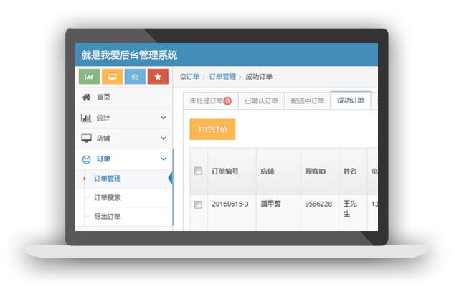
Task: Toggle the select-all checkbox in table header
Action: 198,171
